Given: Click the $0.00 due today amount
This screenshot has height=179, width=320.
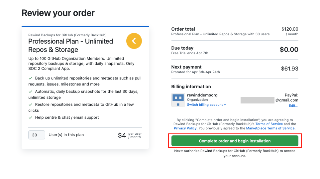Looking at the screenshot, I should (x=289, y=50).
